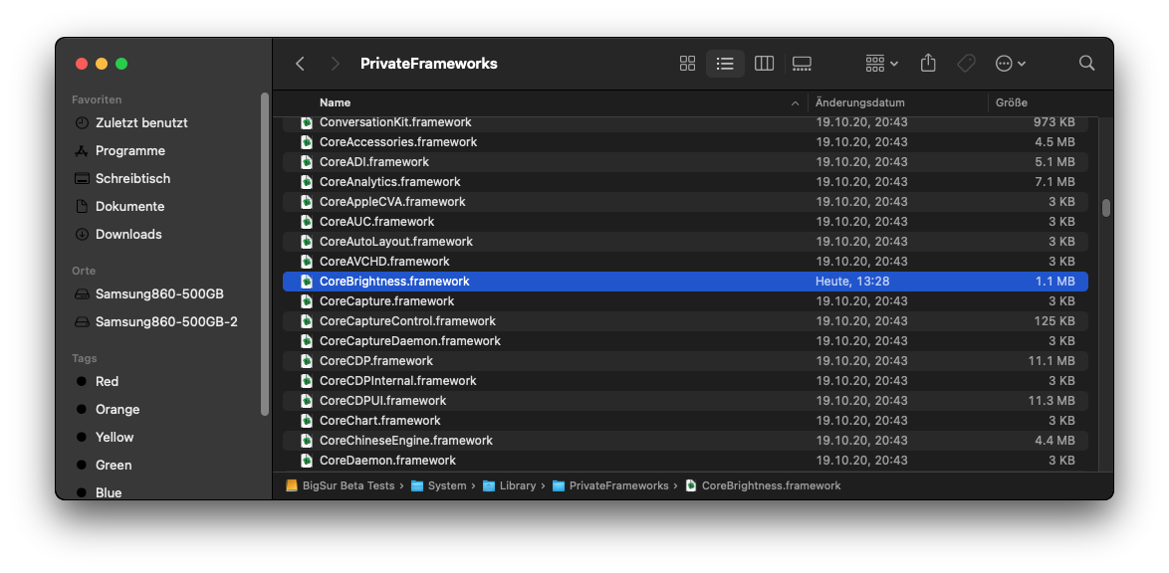Sort by the Änderungsdatum column header
Image resolution: width=1169 pixels, height=573 pixels.
pos(859,102)
